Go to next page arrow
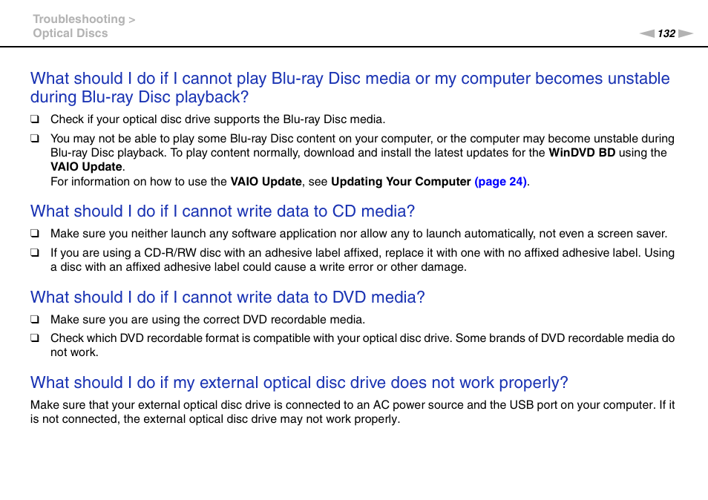Image resolution: width=708 pixels, height=500 pixels. [686, 33]
